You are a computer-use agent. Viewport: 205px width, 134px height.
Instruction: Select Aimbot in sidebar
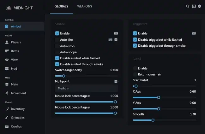[22, 26]
